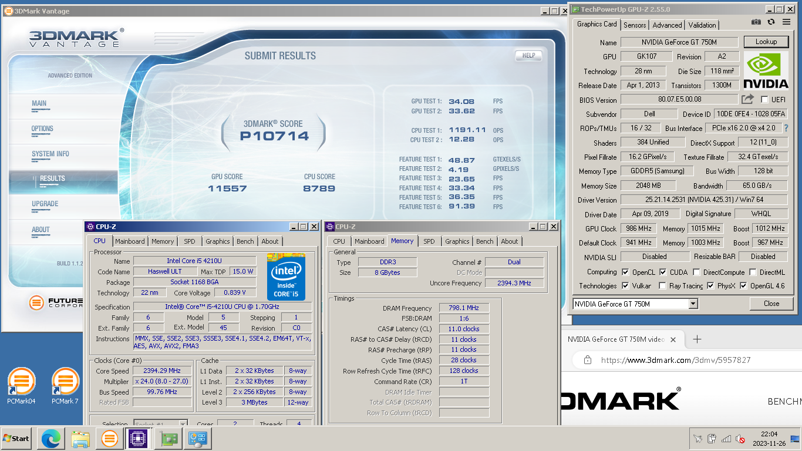Image resolution: width=802 pixels, height=451 pixels.
Task: Open File Explorer from the taskbar
Action: 80,438
